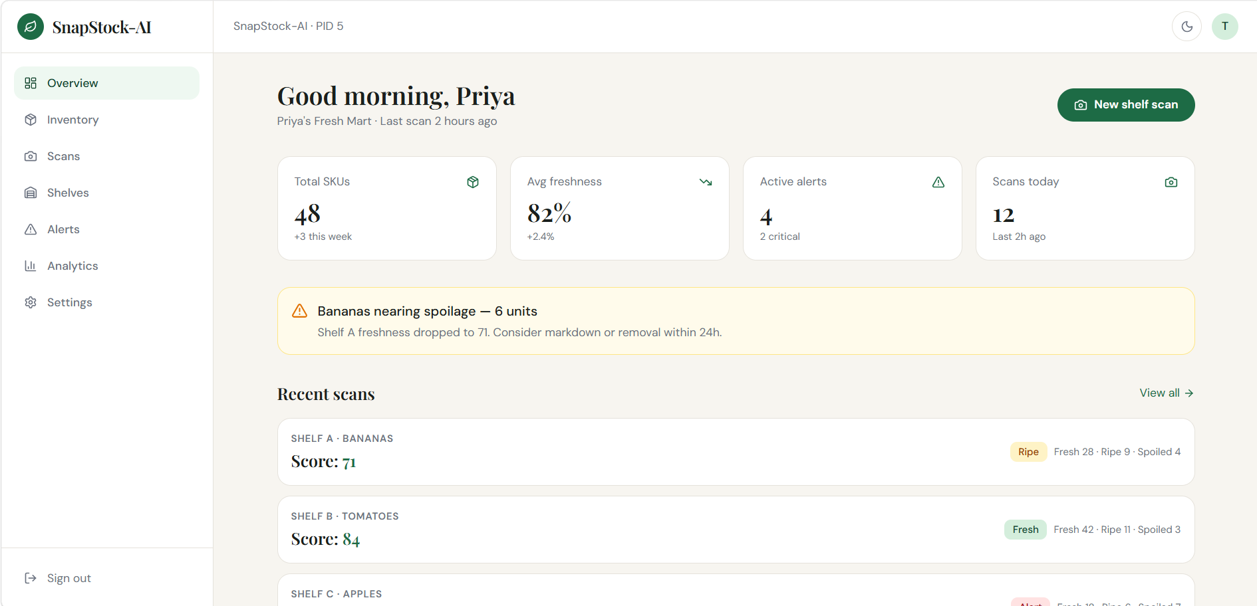This screenshot has width=1257, height=606.
Task: Open the Shelf A Bananas scan card
Action: [736, 452]
